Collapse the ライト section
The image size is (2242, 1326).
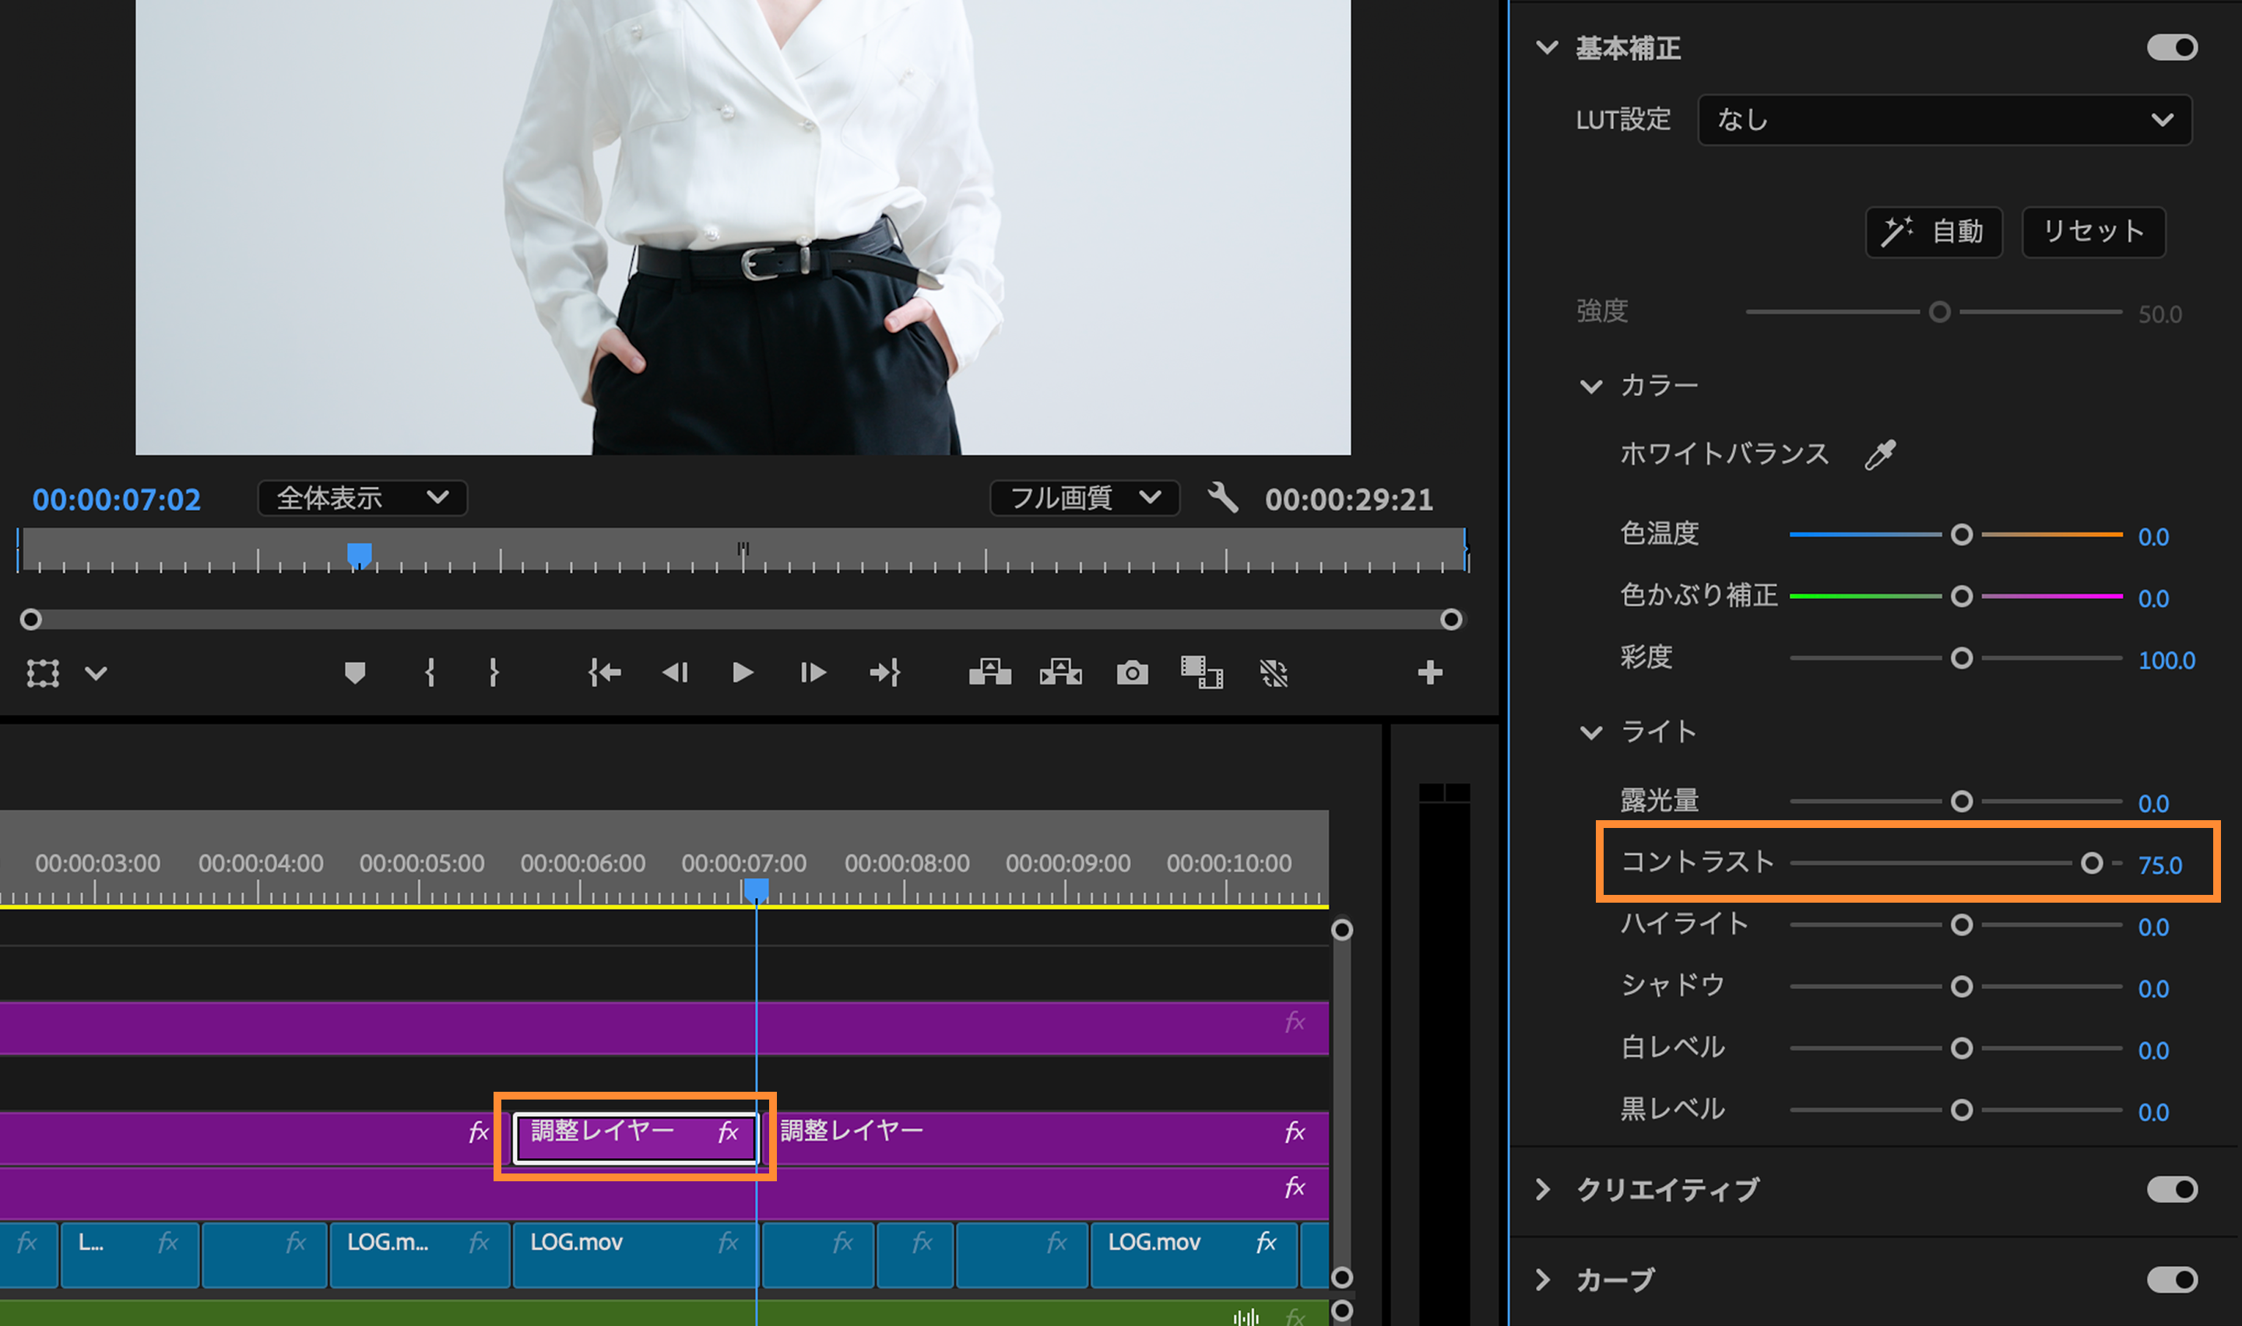tap(1591, 733)
